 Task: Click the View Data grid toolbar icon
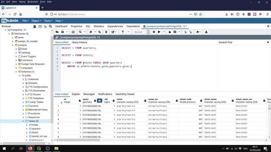tap(73, 32)
